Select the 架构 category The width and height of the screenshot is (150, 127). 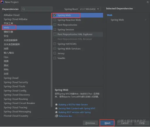click(x=6, y=69)
